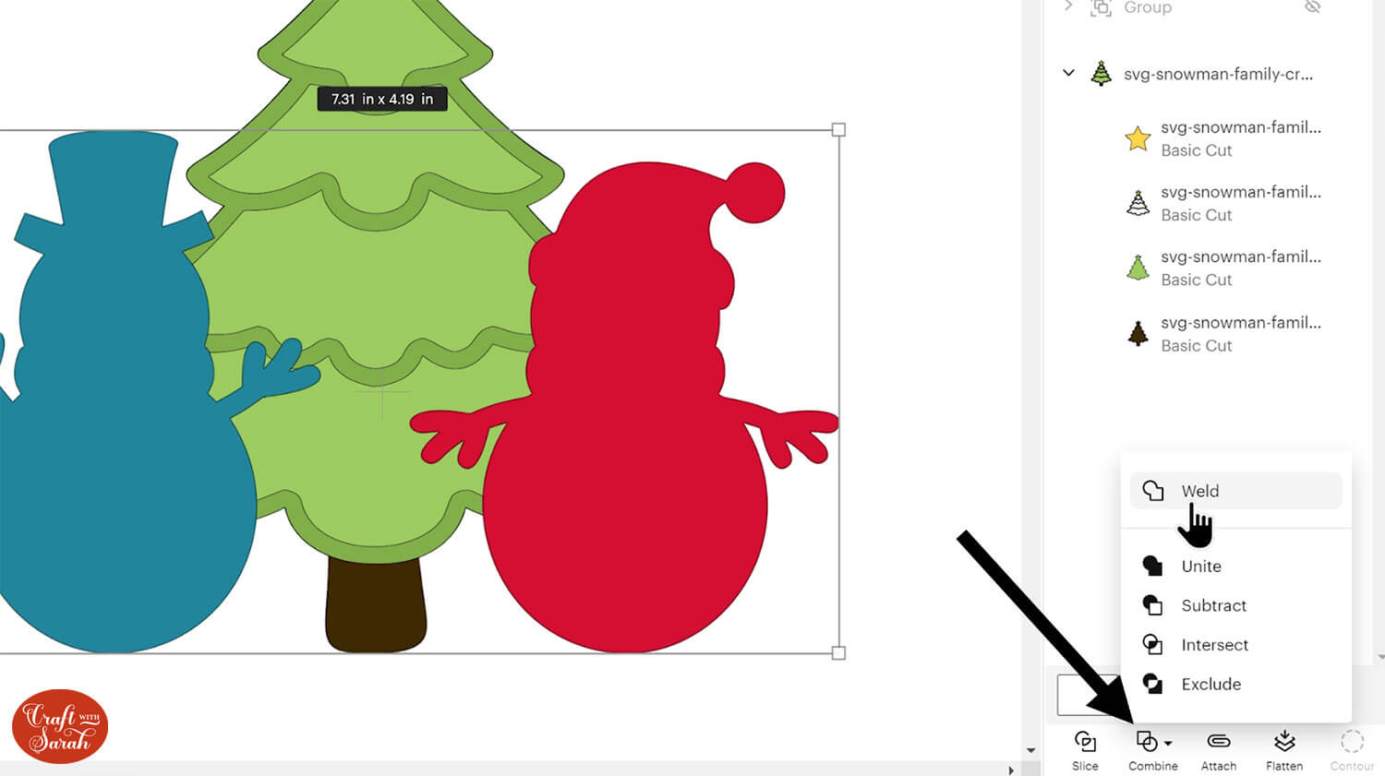Screen dimensions: 1385x776
Task: Expand the Group layer chevron
Action: click(x=1068, y=6)
